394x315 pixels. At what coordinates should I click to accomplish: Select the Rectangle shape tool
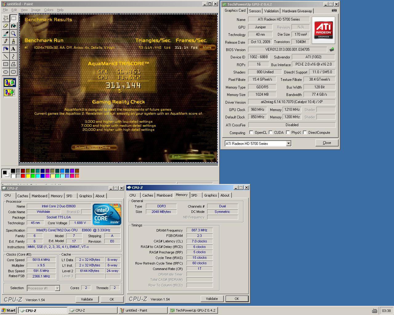tap(6, 64)
